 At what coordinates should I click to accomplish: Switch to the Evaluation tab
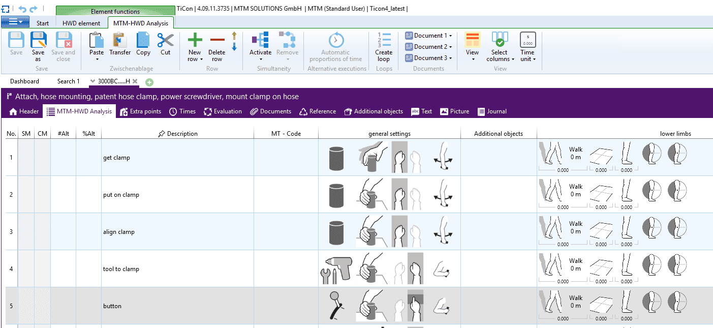[x=222, y=111]
